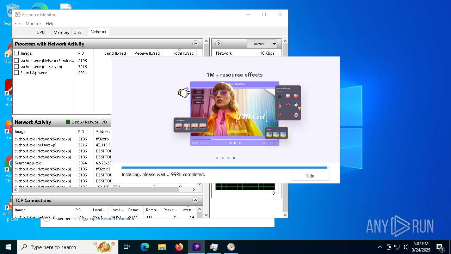The image size is (451, 254).
Task: Open the File menu in Resource Monitor
Action: pos(18,23)
